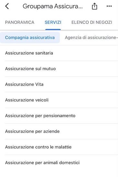This screenshot has height=177, width=118.
Task: Switch to the PANORAMICA tab
Action: click(x=20, y=22)
